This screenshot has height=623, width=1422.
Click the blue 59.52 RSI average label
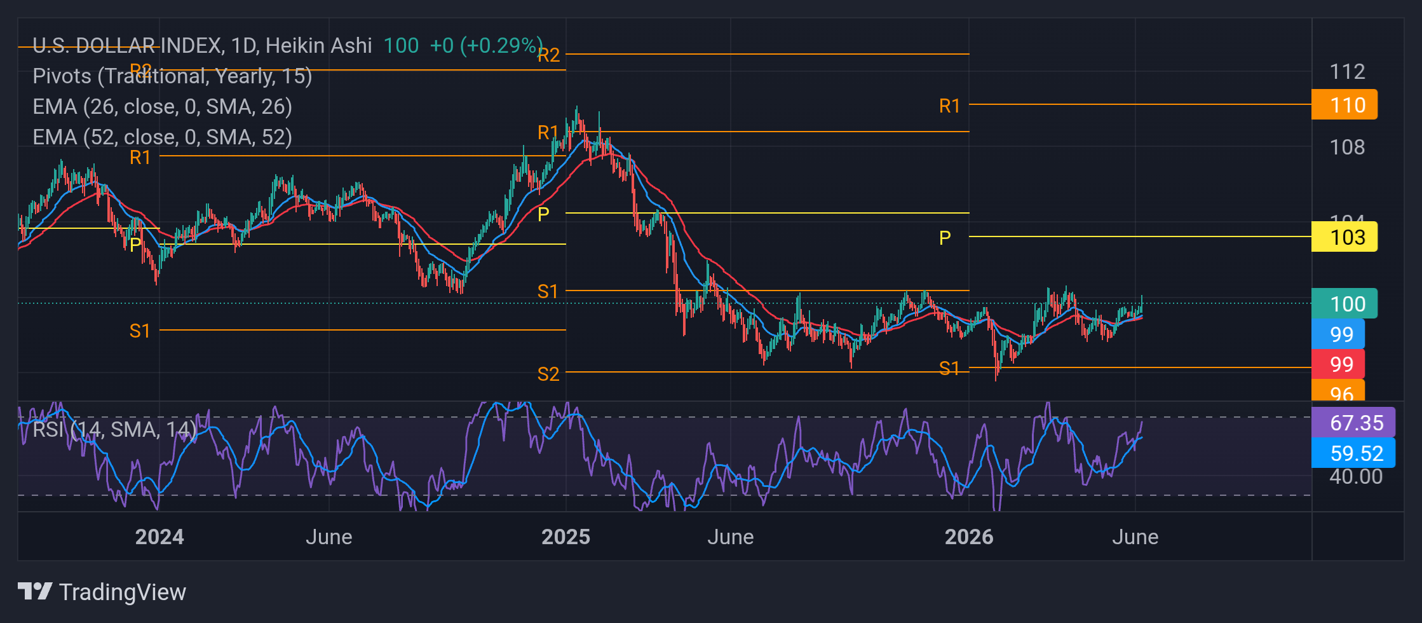click(1353, 453)
